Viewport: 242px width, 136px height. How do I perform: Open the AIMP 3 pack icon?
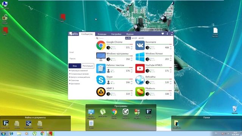click(101, 92)
